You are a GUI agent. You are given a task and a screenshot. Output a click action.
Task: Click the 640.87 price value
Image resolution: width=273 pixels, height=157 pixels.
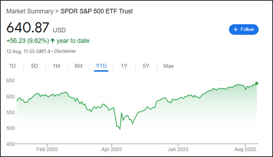[x=28, y=28]
